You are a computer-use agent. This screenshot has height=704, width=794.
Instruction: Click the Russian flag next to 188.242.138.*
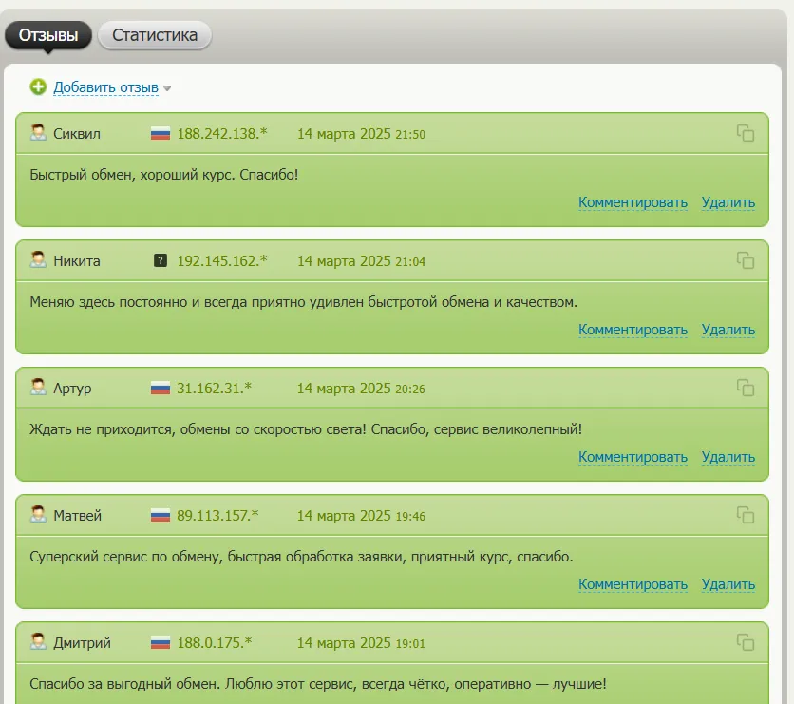[x=160, y=134]
